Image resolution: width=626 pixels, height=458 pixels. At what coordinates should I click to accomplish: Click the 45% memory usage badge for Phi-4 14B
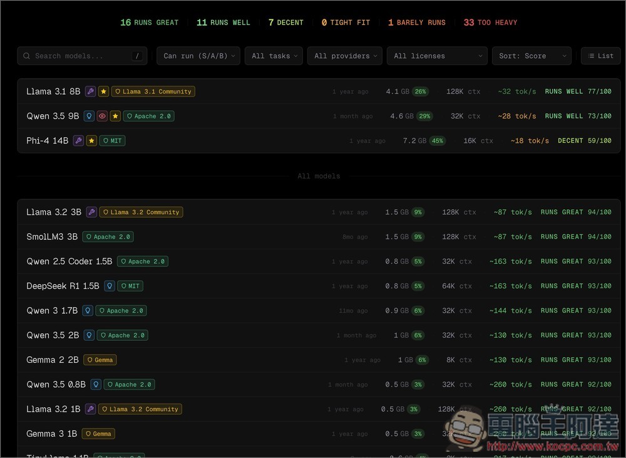(x=437, y=141)
